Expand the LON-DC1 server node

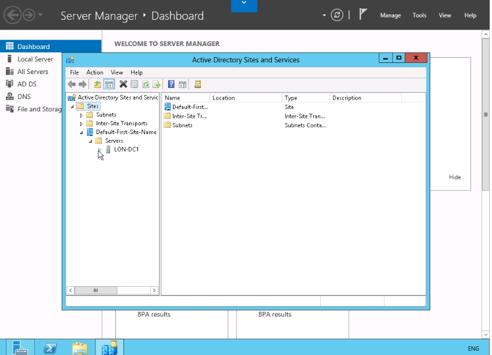click(100, 150)
